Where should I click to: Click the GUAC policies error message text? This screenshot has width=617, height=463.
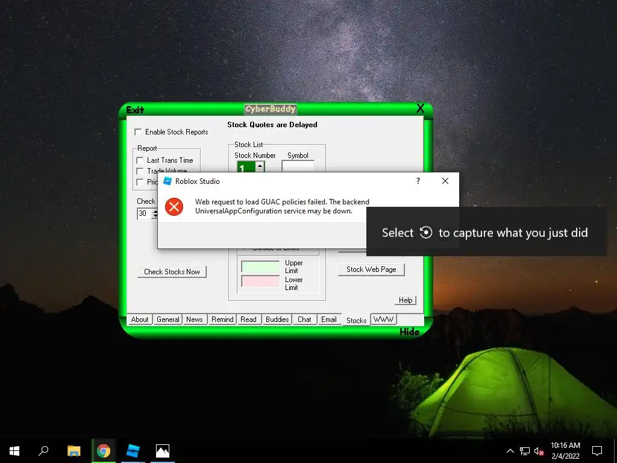tap(282, 206)
